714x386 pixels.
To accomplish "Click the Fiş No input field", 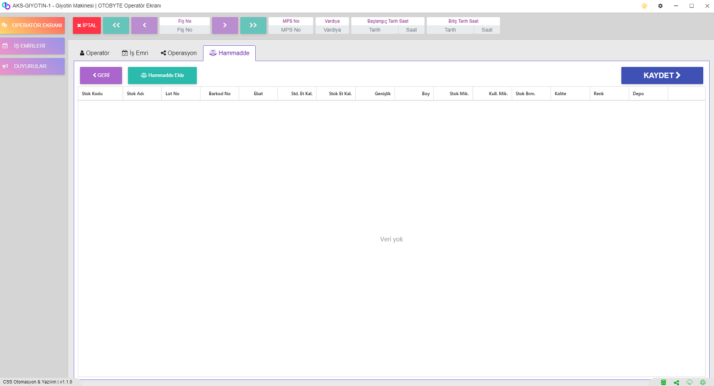I will click(x=184, y=30).
